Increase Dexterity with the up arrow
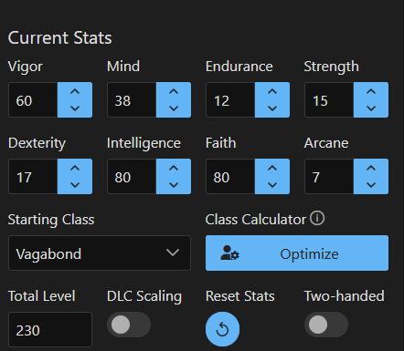Image resolution: width=404 pixels, height=351 pixels. click(75, 168)
